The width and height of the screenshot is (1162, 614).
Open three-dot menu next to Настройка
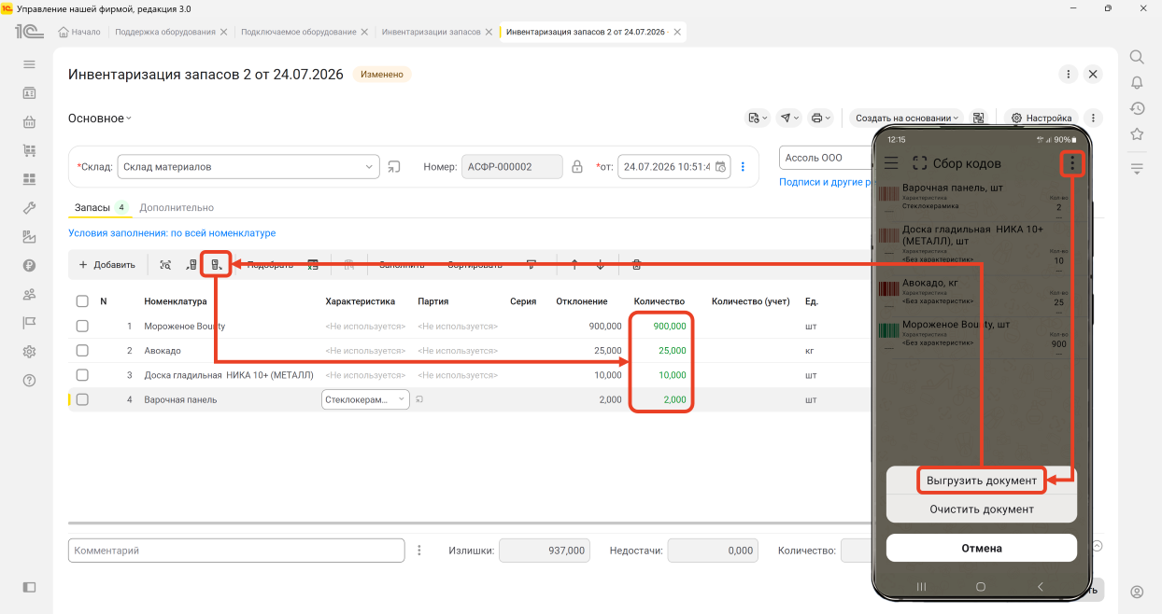(x=1093, y=119)
